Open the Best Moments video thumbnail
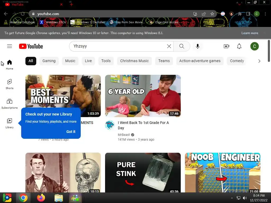 point(63,96)
